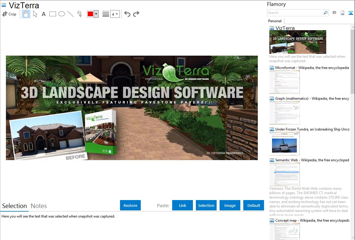
Task: Open the color picker dropdown arrow
Action: pos(96,14)
